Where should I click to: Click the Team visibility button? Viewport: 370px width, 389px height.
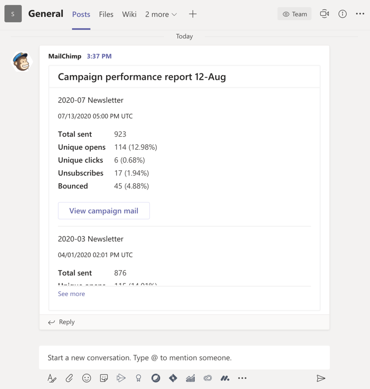[x=294, y=14]
